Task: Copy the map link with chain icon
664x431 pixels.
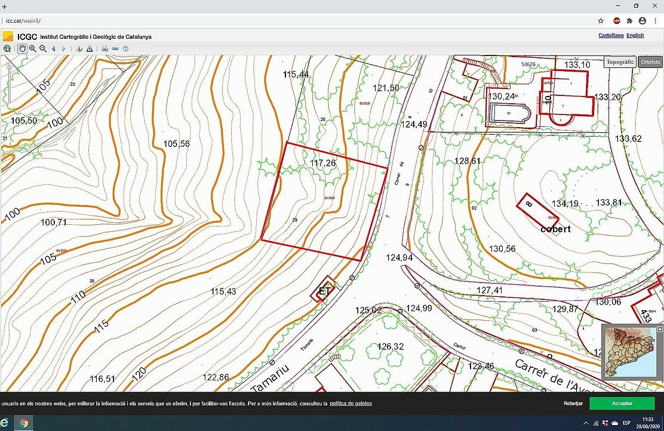Action: pos(115,49)
